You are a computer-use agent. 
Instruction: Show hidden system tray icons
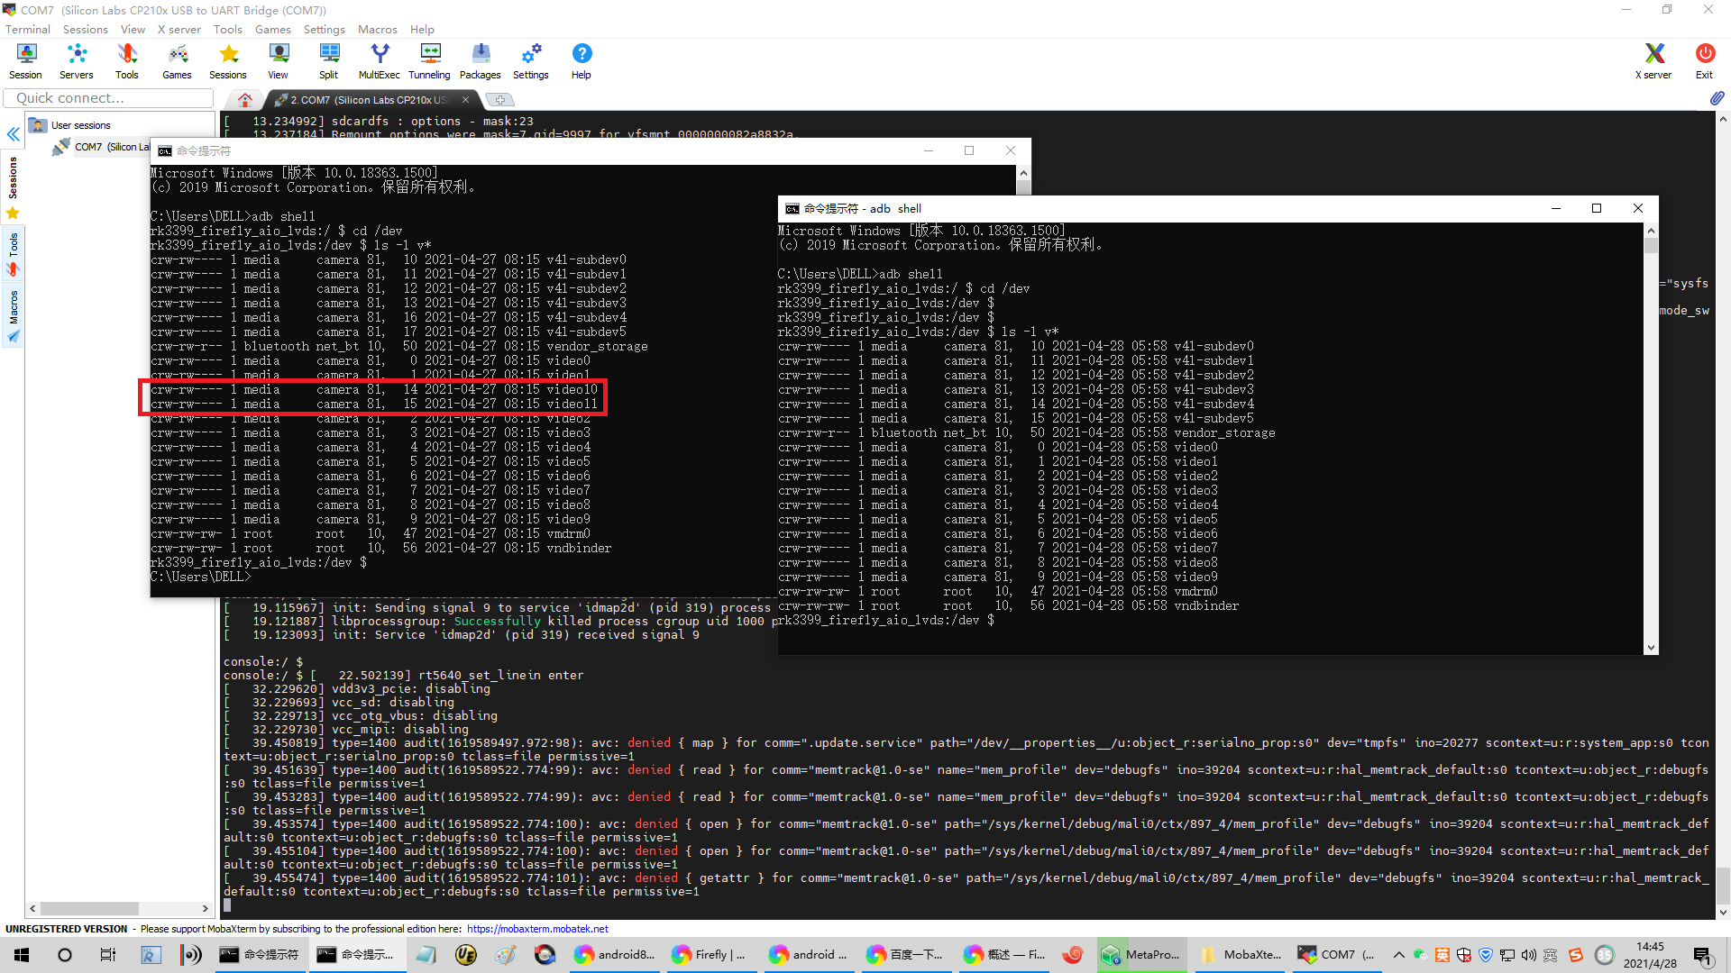(x=1398, y=955)
